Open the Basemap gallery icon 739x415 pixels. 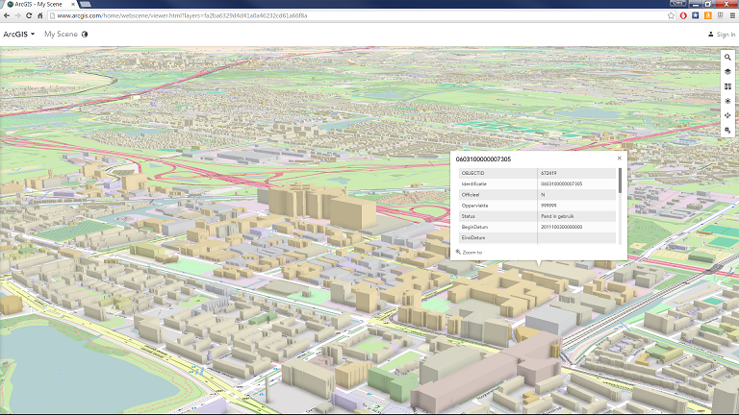pyautogui.click(x=728, y=86)
